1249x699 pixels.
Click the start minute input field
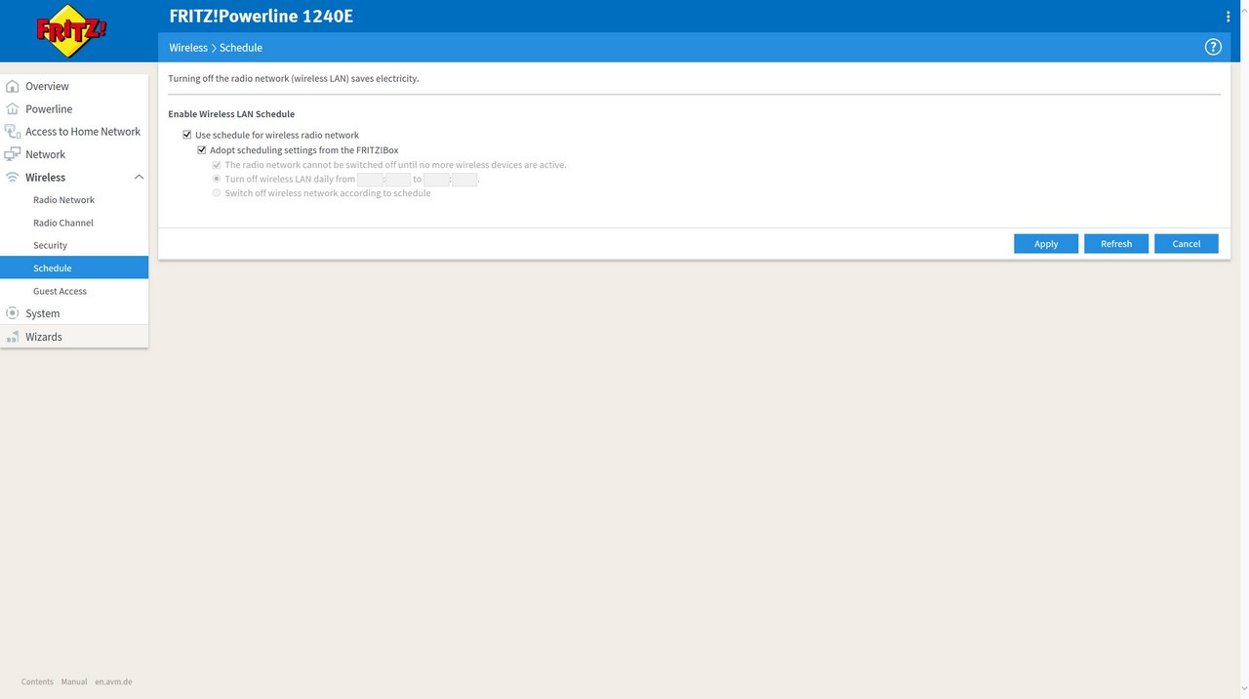coord(398,180)
